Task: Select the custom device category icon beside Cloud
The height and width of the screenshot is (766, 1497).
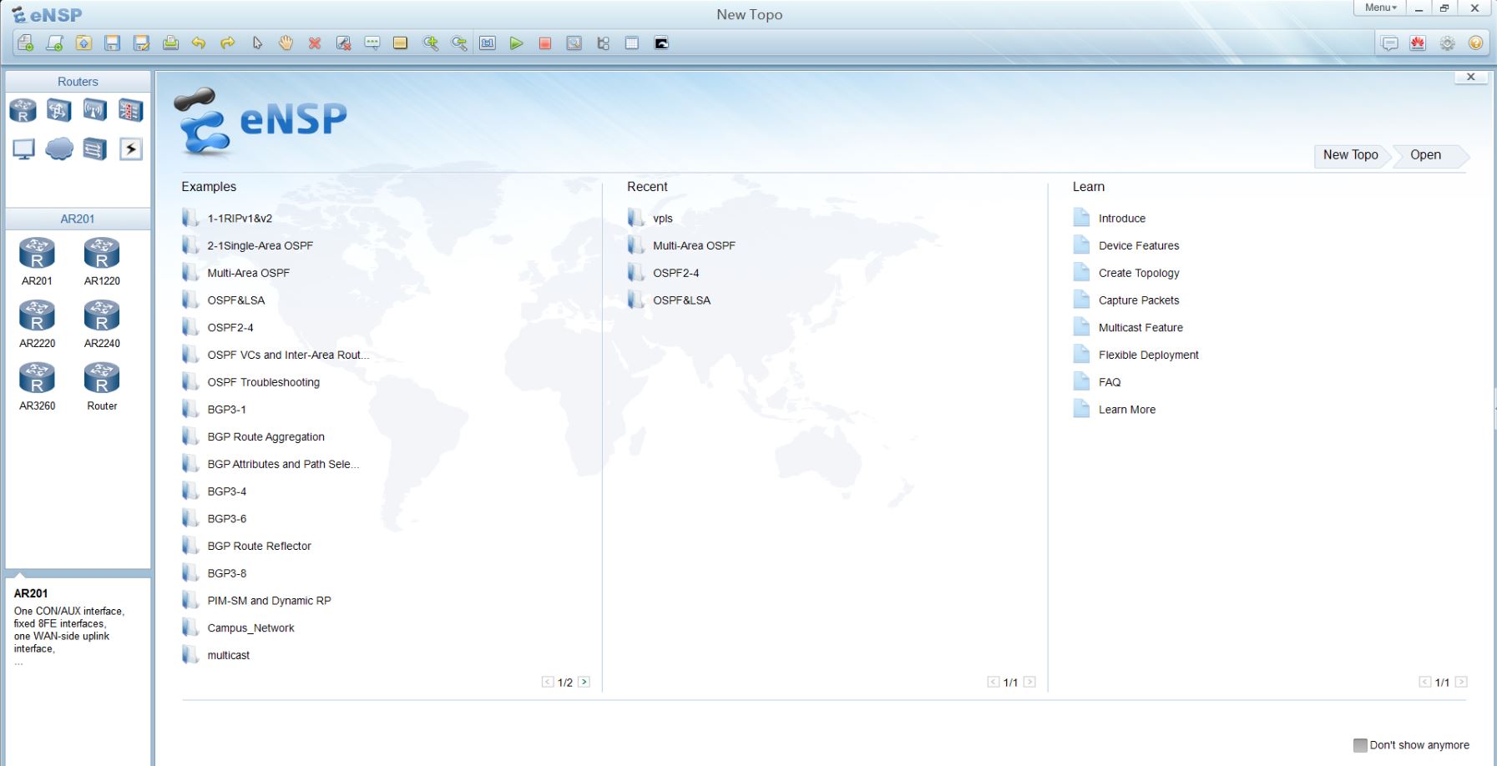Action: point(95,149)
